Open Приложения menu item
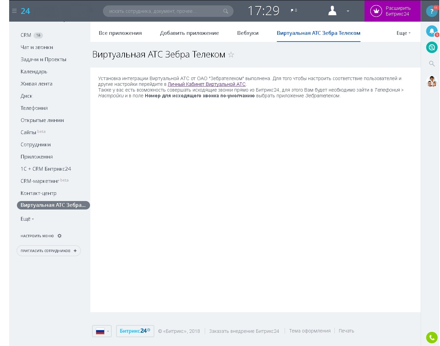Viewport: 440px width, 346px height. click(x=37, y=157)
